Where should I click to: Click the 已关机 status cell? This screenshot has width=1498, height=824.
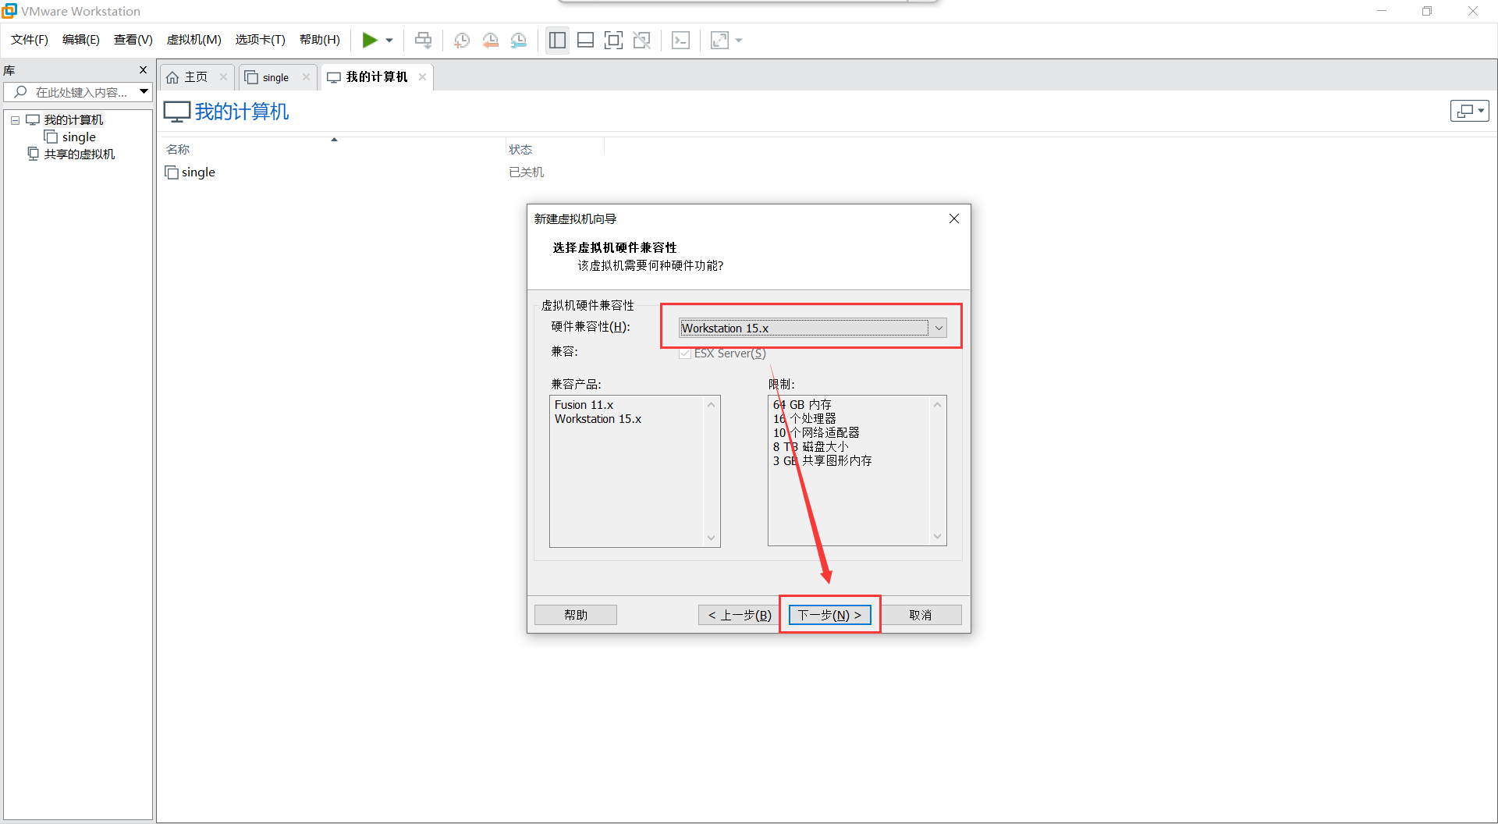coord(527,172)
